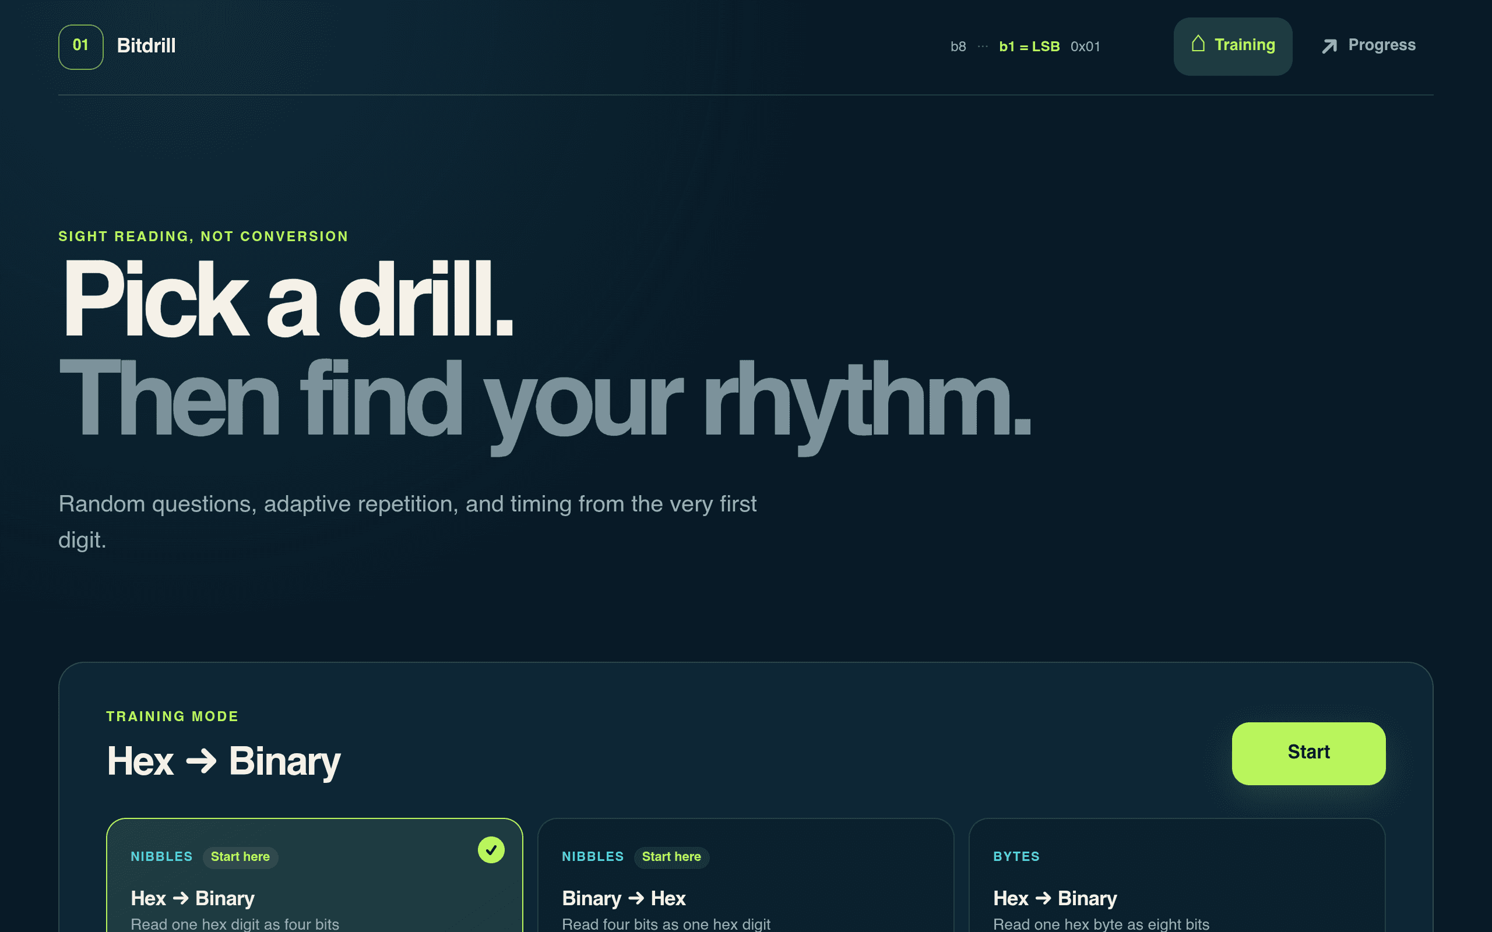1492x932 pixels.
Task: Click the b1 = LSB label
Action: [x=1029, y=47]
